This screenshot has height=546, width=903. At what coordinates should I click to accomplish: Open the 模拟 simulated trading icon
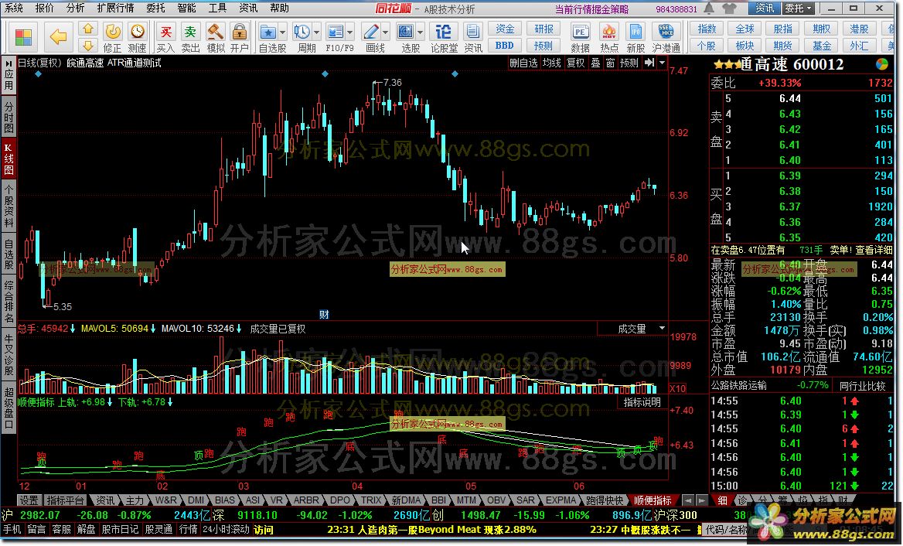tap(216, 37)
